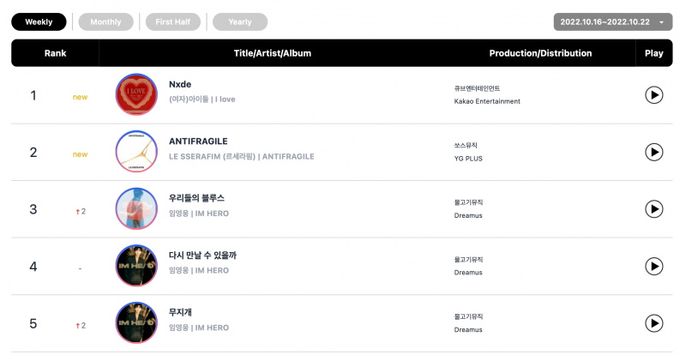Click the song title 무지개
The image size is (686, 355).
pyautogui.click(x=180, y=312)
